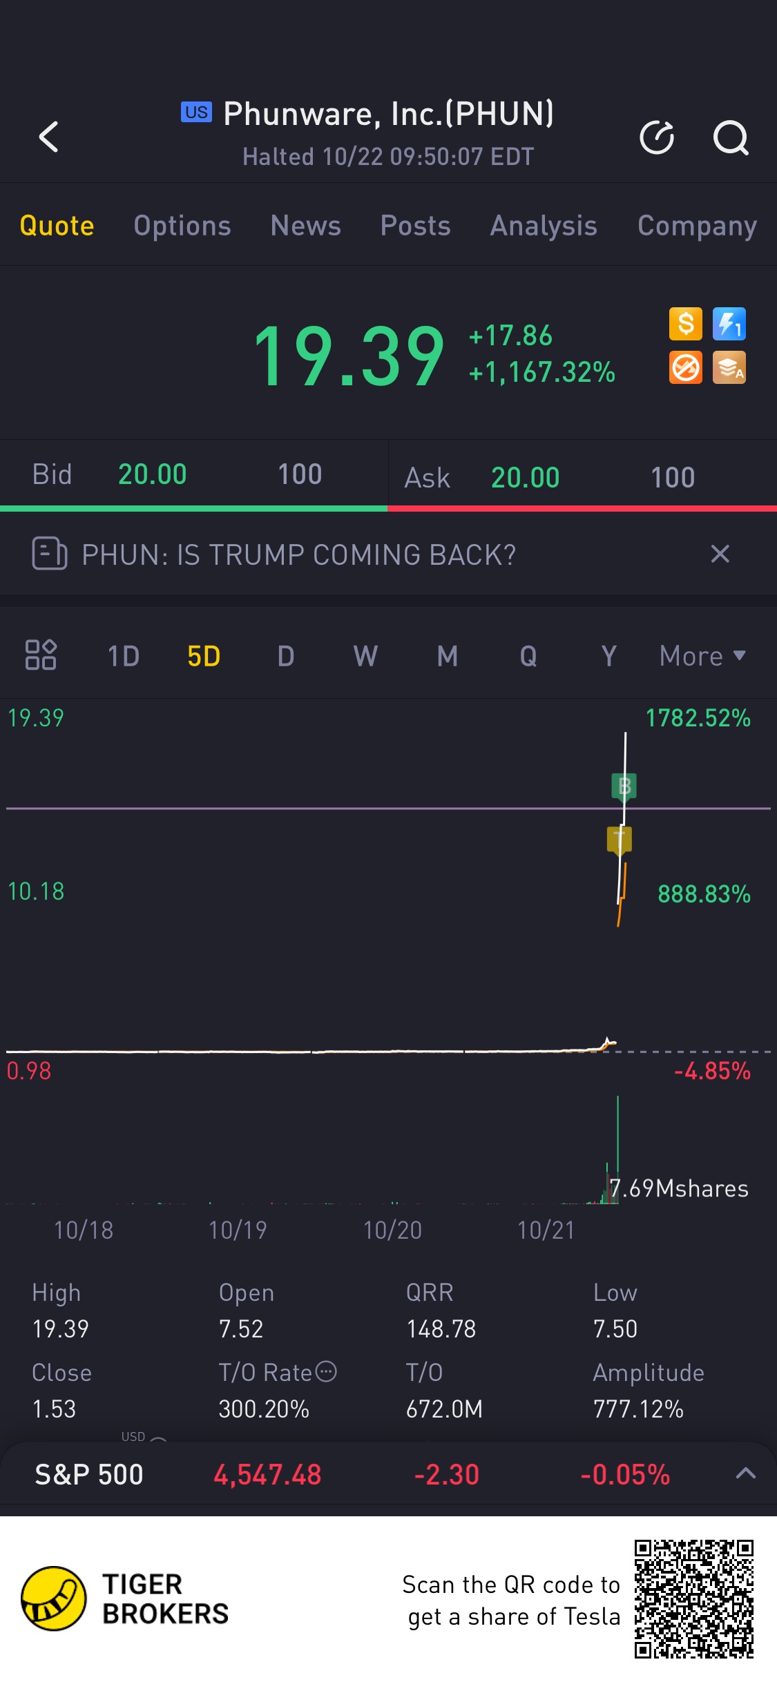Tap the Bid 20.00 price
Image resolution: width=777 pixels, height=1682 pixels.
pos(153,474)
